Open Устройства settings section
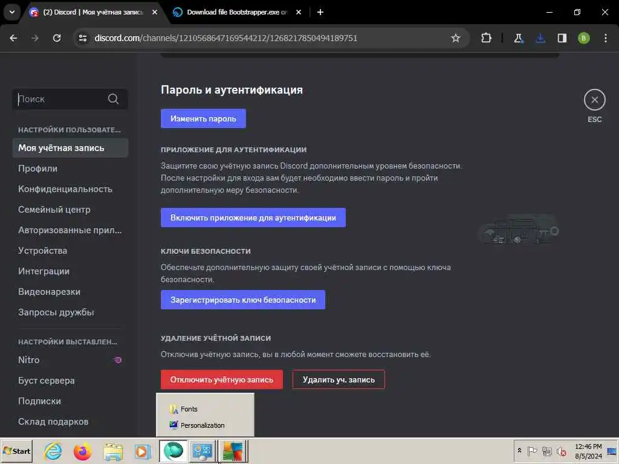The width and height of the screenshot is (619, 464). coord(70,251)
